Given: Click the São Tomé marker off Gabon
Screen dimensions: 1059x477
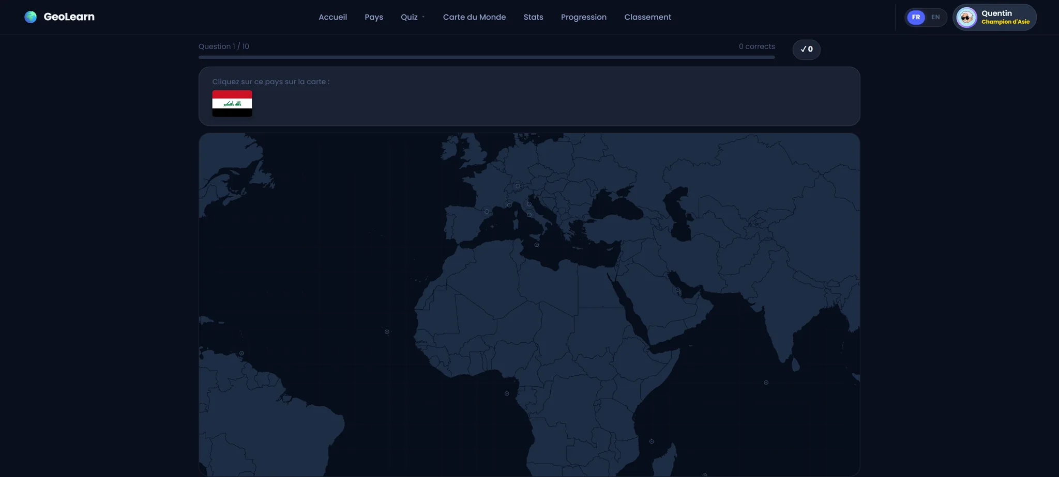Looking at the screenshot, I should tap(507, 393).
